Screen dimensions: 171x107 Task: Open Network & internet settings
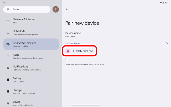point(31,21)
